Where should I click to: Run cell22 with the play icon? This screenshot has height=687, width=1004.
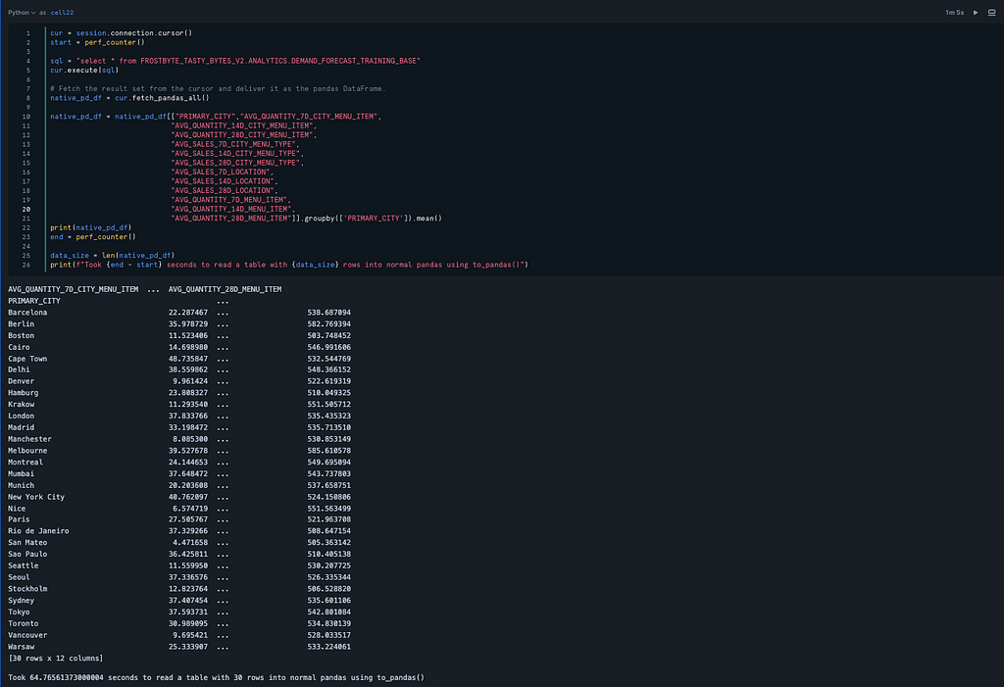976,12
